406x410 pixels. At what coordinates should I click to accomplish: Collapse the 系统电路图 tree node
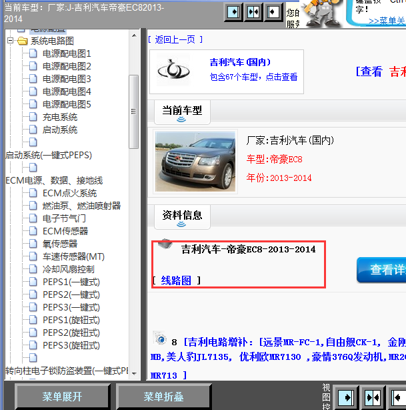coord(10,41)
